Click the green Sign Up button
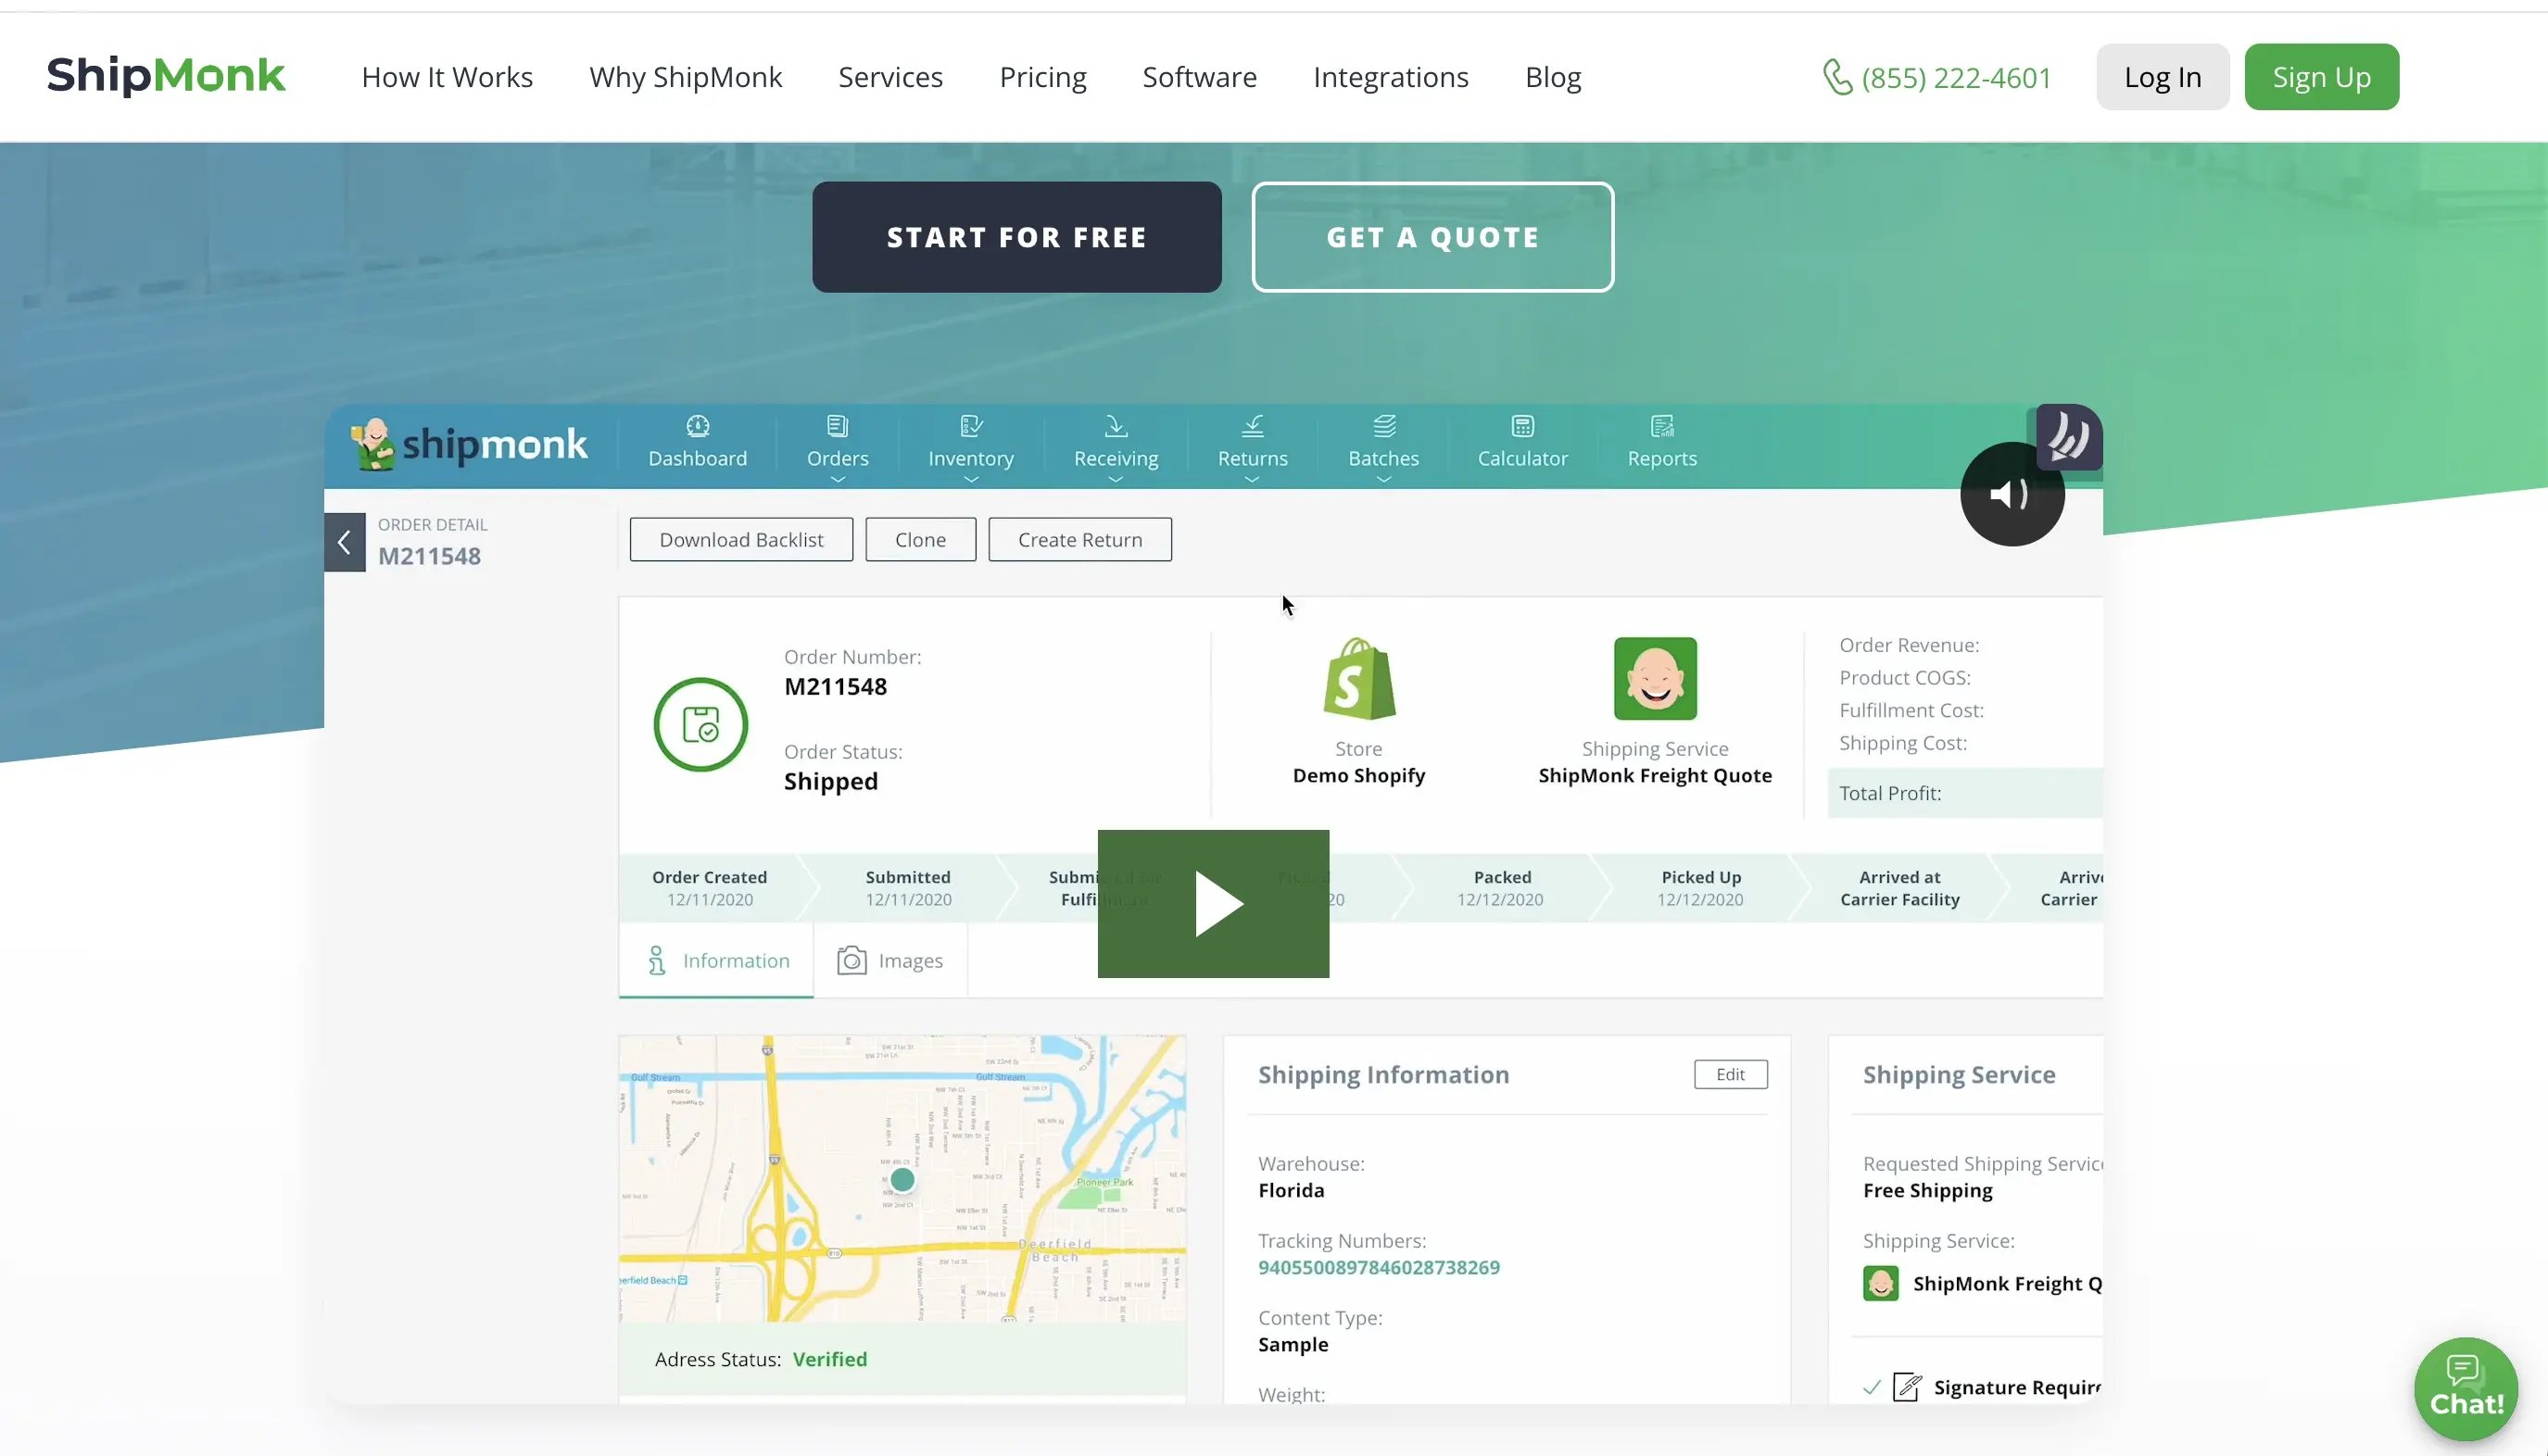The image size is (2548, 1456). click(2321, 77)
